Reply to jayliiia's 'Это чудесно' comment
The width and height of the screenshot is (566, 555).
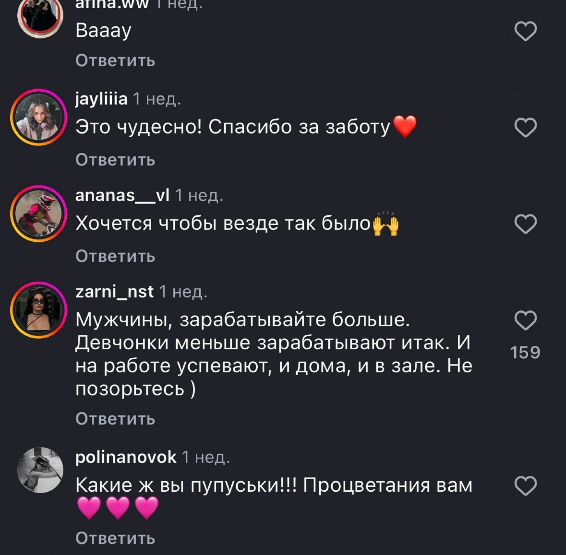point(115,160)
